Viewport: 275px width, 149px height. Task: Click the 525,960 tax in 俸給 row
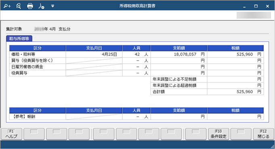click(x=245, y=54)
